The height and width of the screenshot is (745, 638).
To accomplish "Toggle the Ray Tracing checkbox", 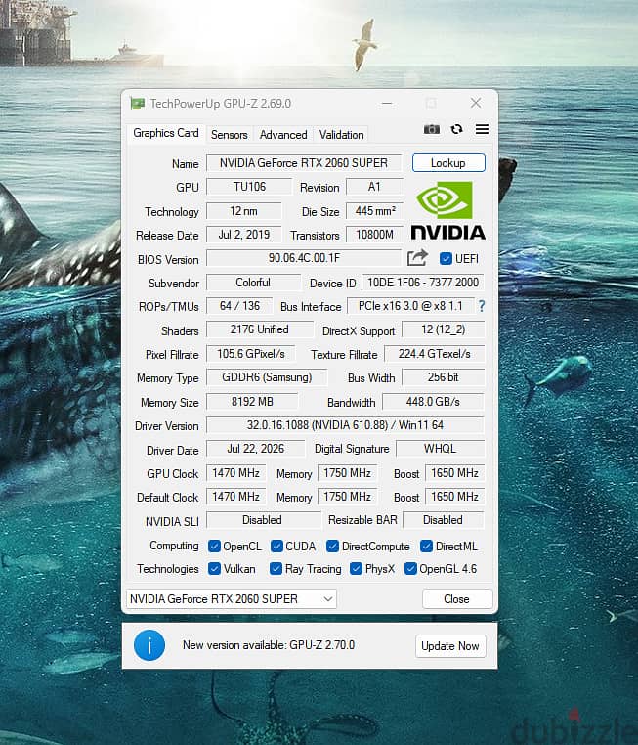I will pyautogui.click(x=276, y=568).
